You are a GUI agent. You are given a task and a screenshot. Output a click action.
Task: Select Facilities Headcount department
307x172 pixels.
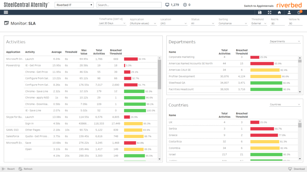point(181,89)
